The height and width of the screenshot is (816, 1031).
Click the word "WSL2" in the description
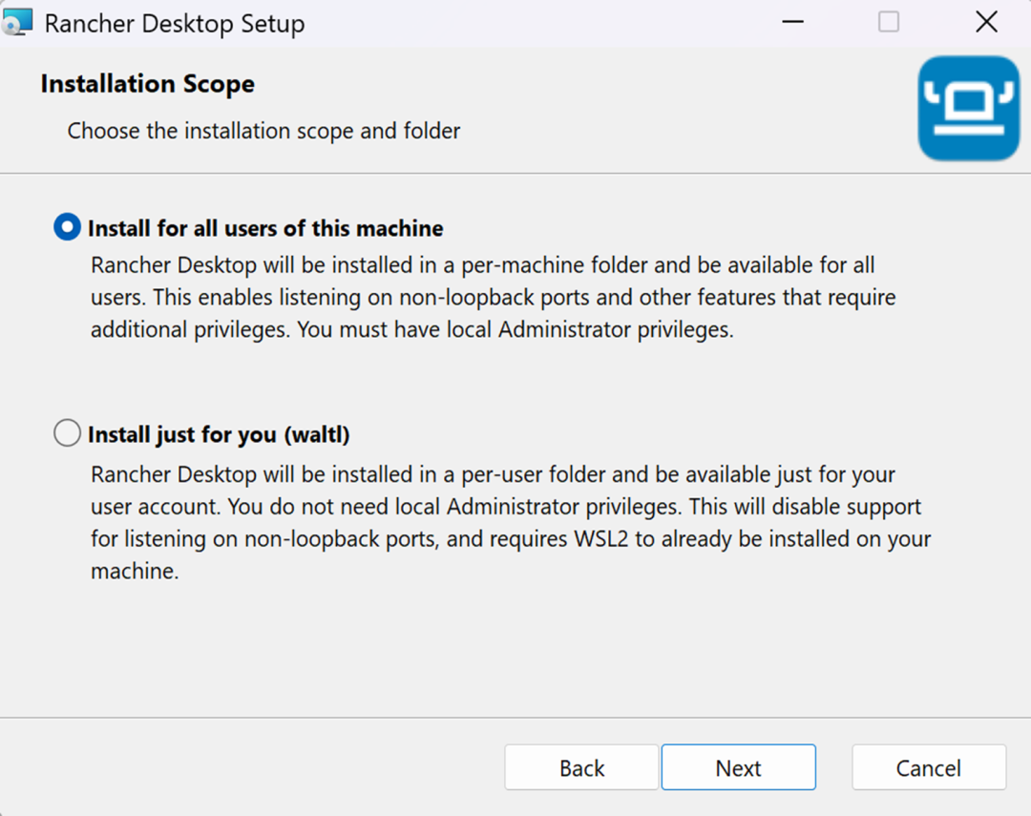click(599, 539)
